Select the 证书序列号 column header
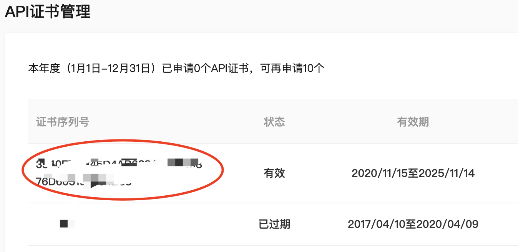The width and height of the screenshot is (518, 252). click(x=62, y=121)
